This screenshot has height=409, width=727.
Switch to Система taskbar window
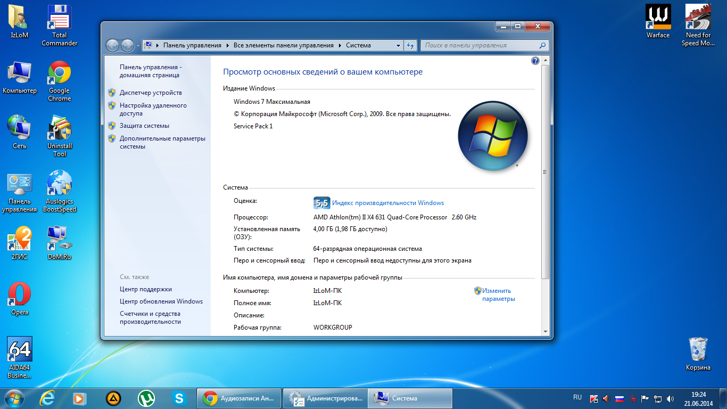pos(411,398)
